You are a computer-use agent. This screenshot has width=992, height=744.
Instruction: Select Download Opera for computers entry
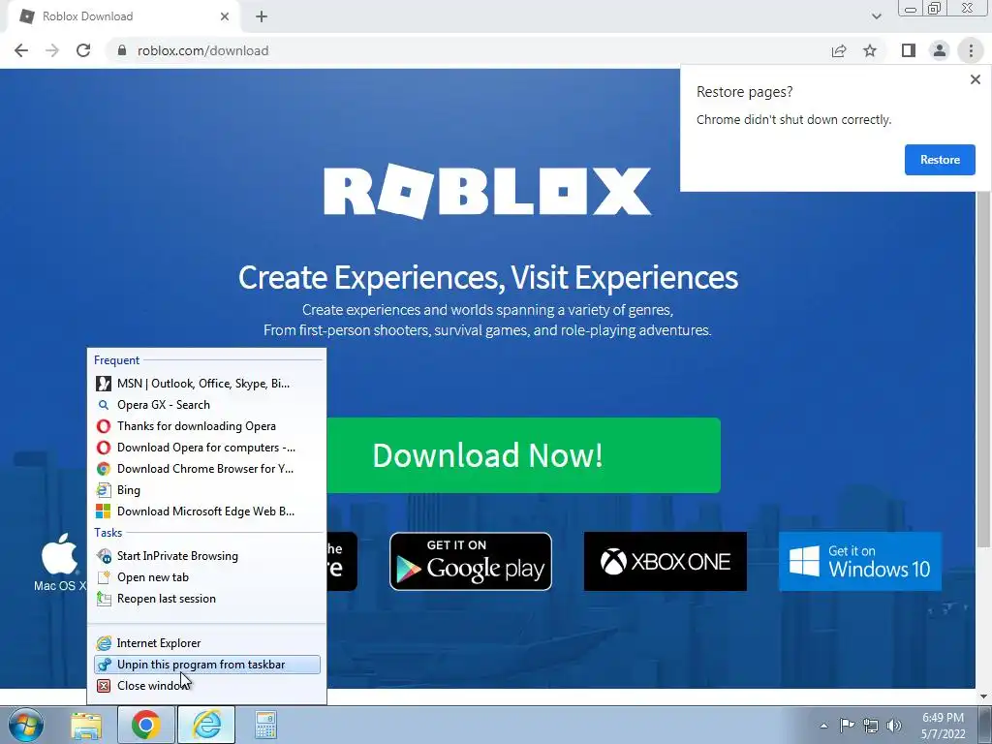tap(207, 448)
